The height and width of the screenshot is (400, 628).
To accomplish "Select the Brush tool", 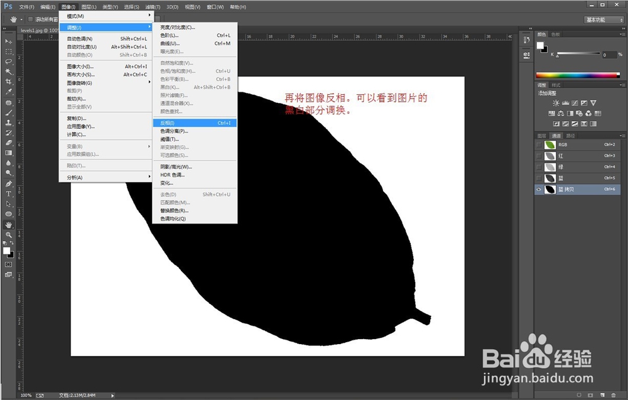I will pos(8,113).
